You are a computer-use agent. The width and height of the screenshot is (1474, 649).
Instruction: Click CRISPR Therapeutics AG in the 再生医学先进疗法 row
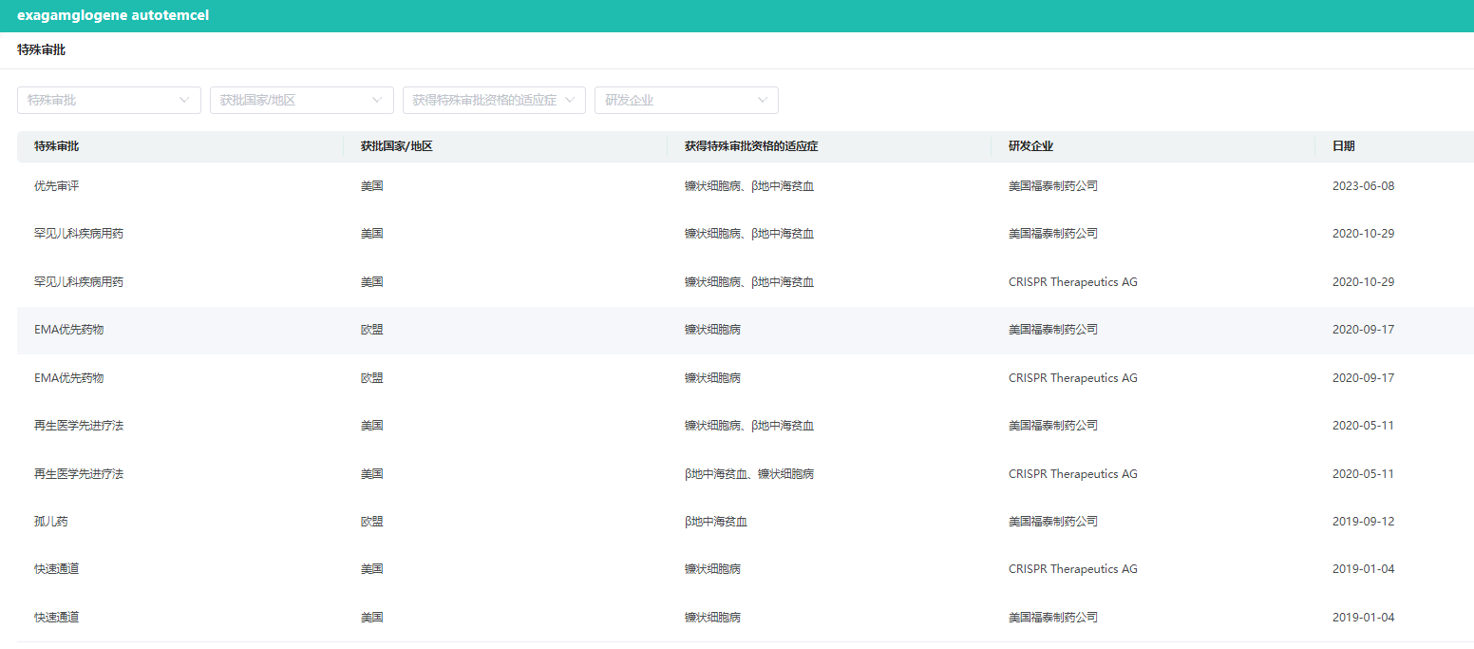point(1072,474)
